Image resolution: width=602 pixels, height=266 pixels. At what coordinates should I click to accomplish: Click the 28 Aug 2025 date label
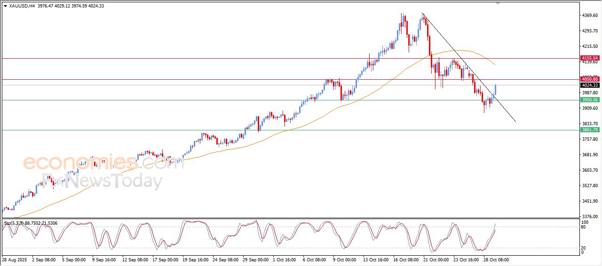coord(15,259)
